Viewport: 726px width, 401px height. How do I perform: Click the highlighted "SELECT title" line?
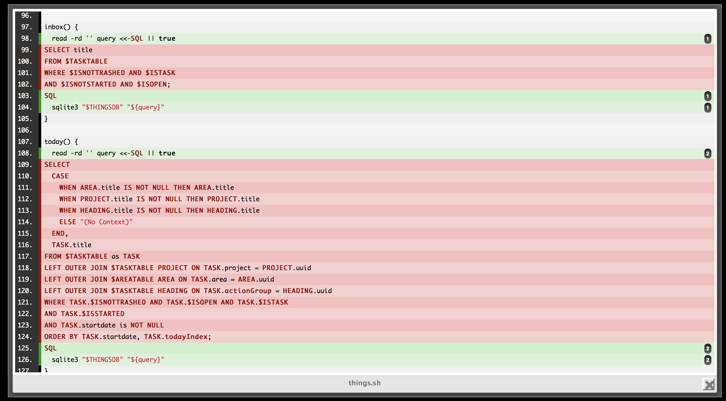68,50
